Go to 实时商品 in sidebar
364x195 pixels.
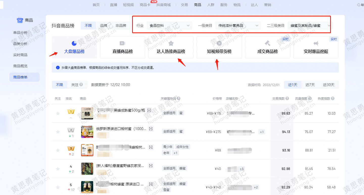[20, 55]
